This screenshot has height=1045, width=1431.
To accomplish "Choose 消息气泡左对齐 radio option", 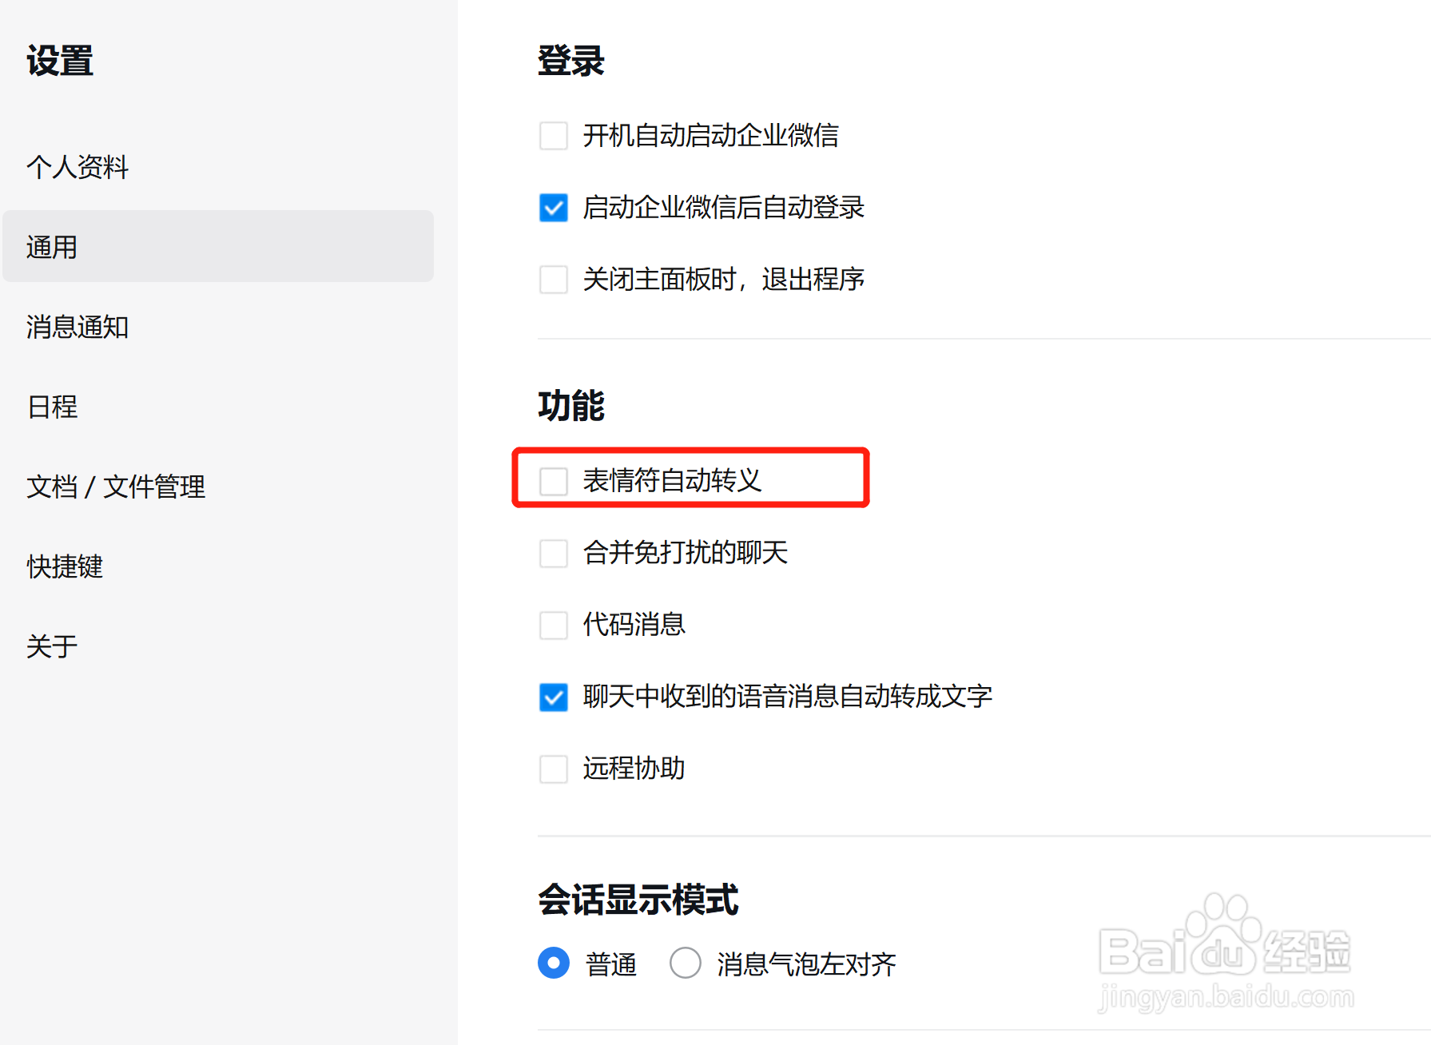I will tap(686, 963).
